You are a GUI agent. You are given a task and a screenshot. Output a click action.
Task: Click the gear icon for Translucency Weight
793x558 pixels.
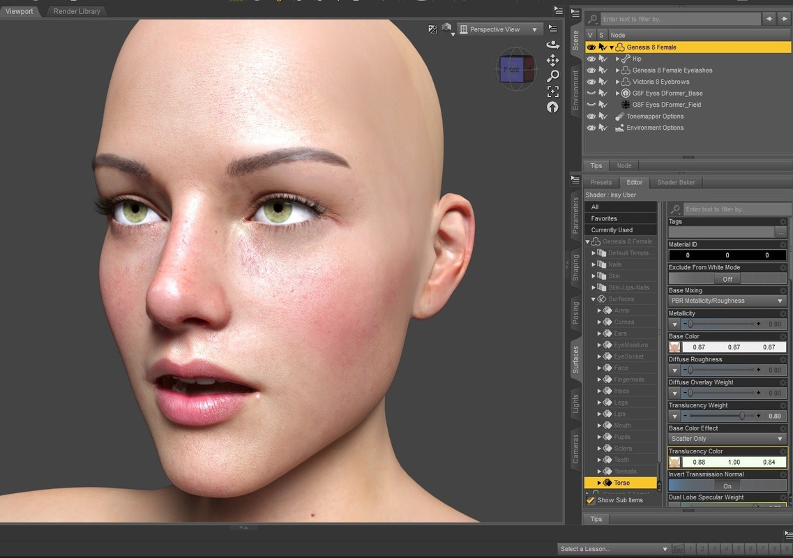tap(783, 405)
